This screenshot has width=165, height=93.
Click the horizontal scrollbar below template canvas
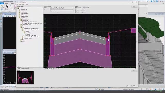(97, 68)
